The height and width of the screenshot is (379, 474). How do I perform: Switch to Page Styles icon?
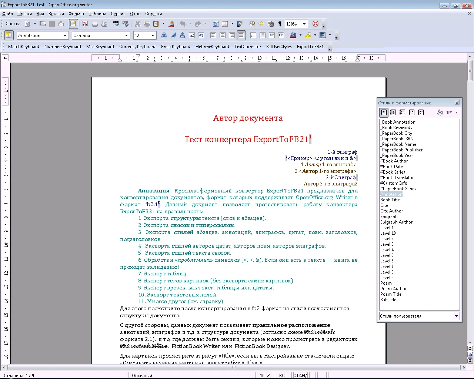(x=412, y=113)
